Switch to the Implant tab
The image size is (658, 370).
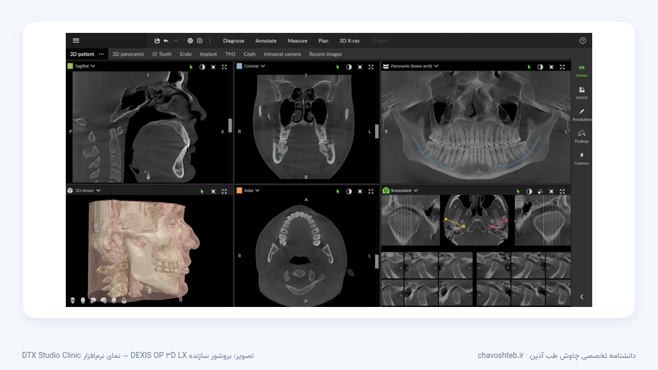208,54
